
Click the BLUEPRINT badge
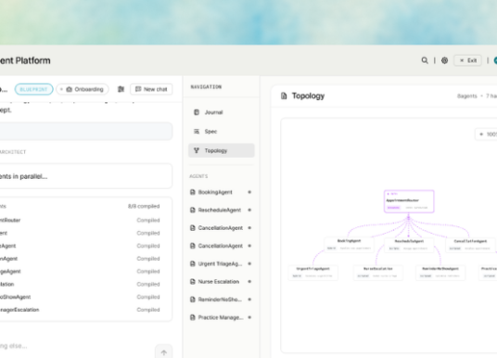[x=33, y=89]
